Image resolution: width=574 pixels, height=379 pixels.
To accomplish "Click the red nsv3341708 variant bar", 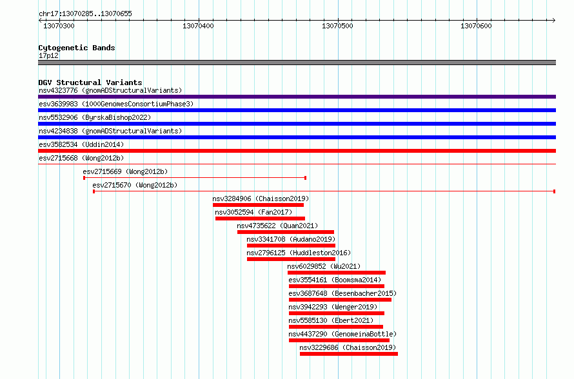I will click(x=291, y=246).
